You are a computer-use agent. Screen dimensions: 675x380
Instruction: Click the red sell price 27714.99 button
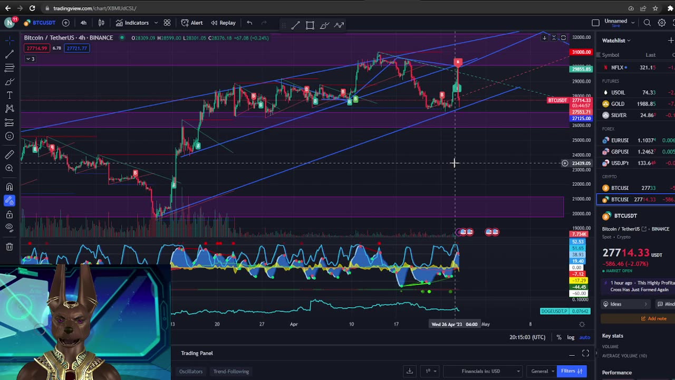[36, 48]
